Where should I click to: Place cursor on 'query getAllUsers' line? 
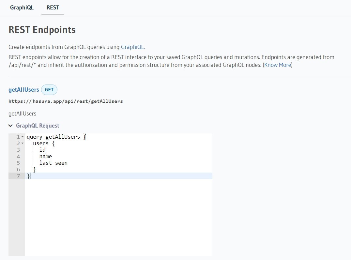tap(56, 137)
